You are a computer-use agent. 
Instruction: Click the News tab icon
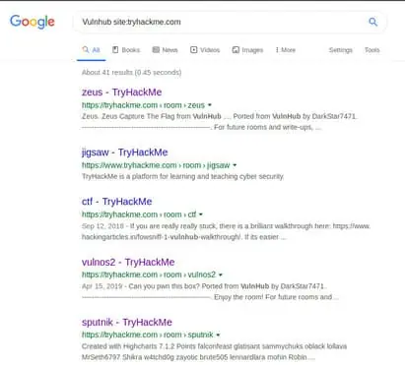click(156, 50)
